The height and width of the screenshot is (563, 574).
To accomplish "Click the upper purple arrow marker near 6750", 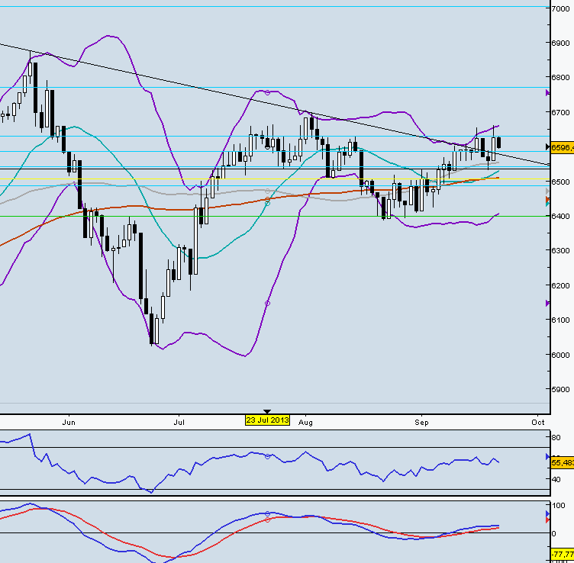I will 547,93.
